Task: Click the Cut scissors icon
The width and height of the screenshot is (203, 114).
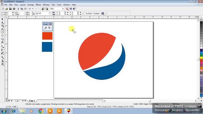Action: [x=18, y=9]
